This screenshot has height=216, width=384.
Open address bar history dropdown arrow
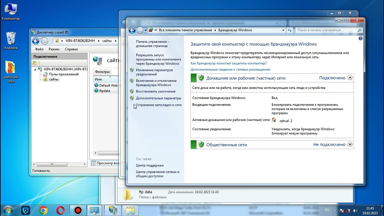click(x=283, y=30)
